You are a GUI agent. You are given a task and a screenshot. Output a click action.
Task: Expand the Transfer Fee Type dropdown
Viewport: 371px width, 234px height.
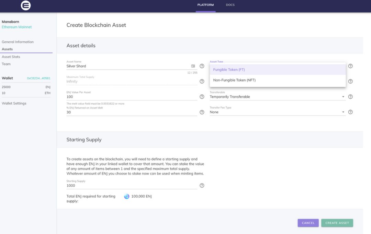(x=278, y=112)
